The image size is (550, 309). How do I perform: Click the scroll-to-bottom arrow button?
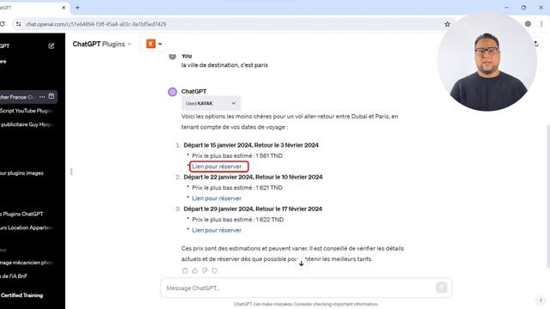pos(302,264)
